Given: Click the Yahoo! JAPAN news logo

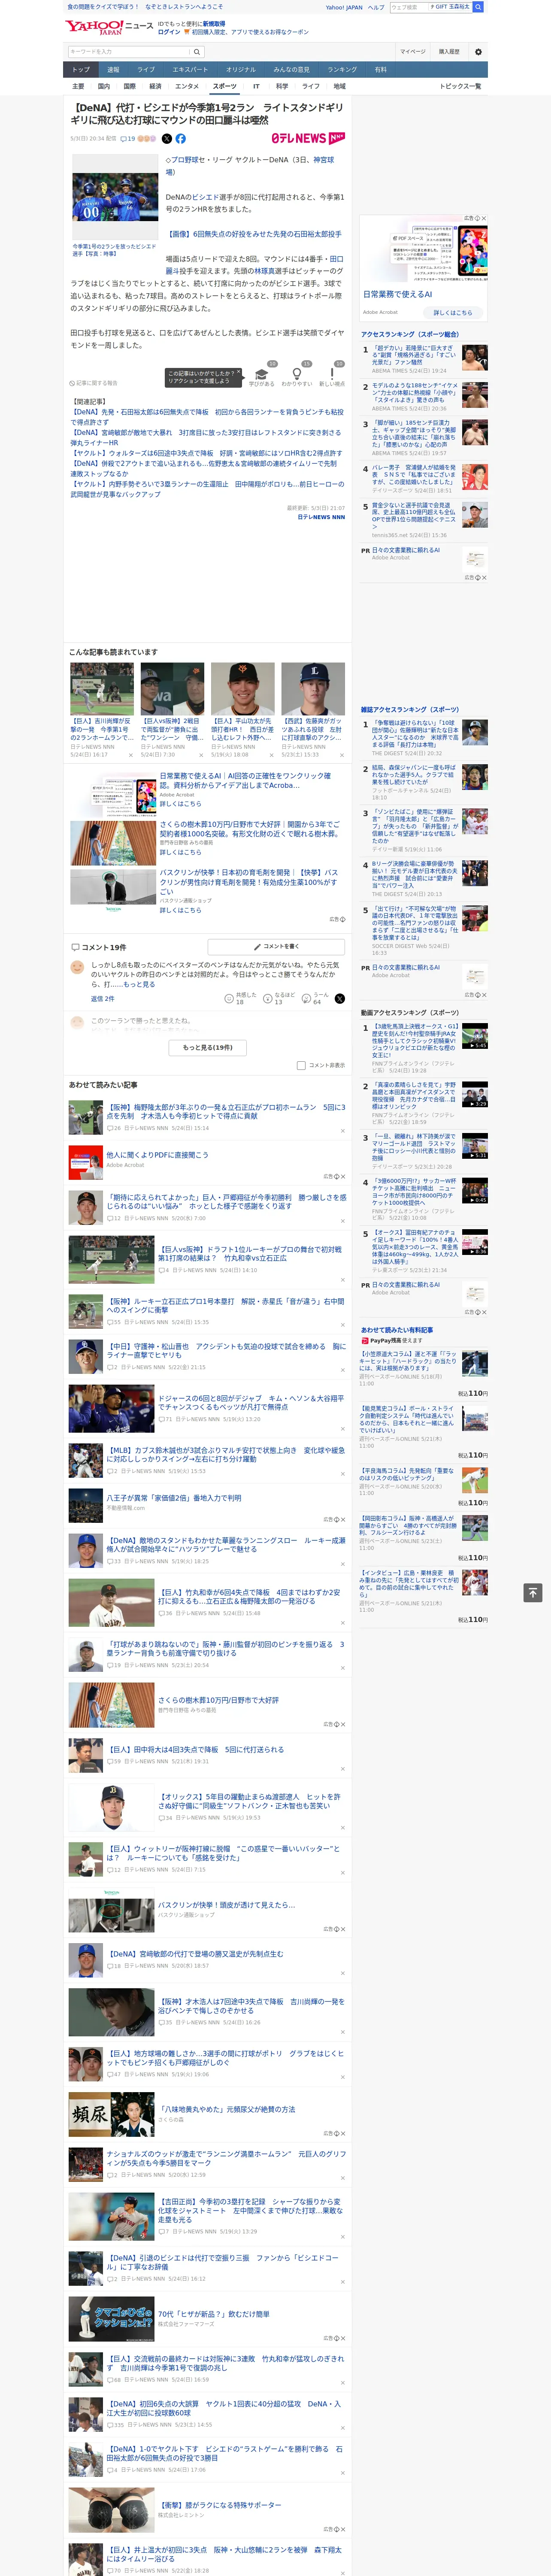Looking at the screenshot, I should pos(109,27).
